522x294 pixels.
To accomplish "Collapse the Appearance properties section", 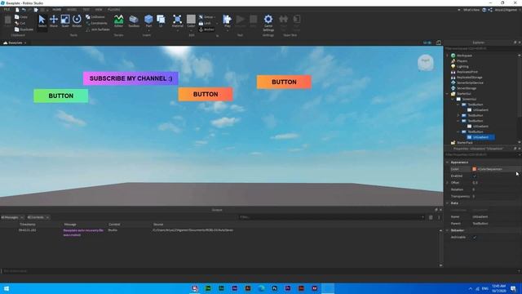I will [x=448, y=163].
